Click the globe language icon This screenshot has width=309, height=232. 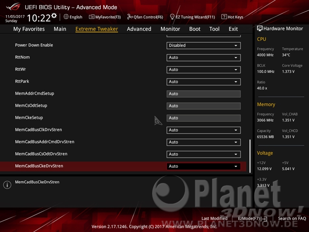pos(66,17)
